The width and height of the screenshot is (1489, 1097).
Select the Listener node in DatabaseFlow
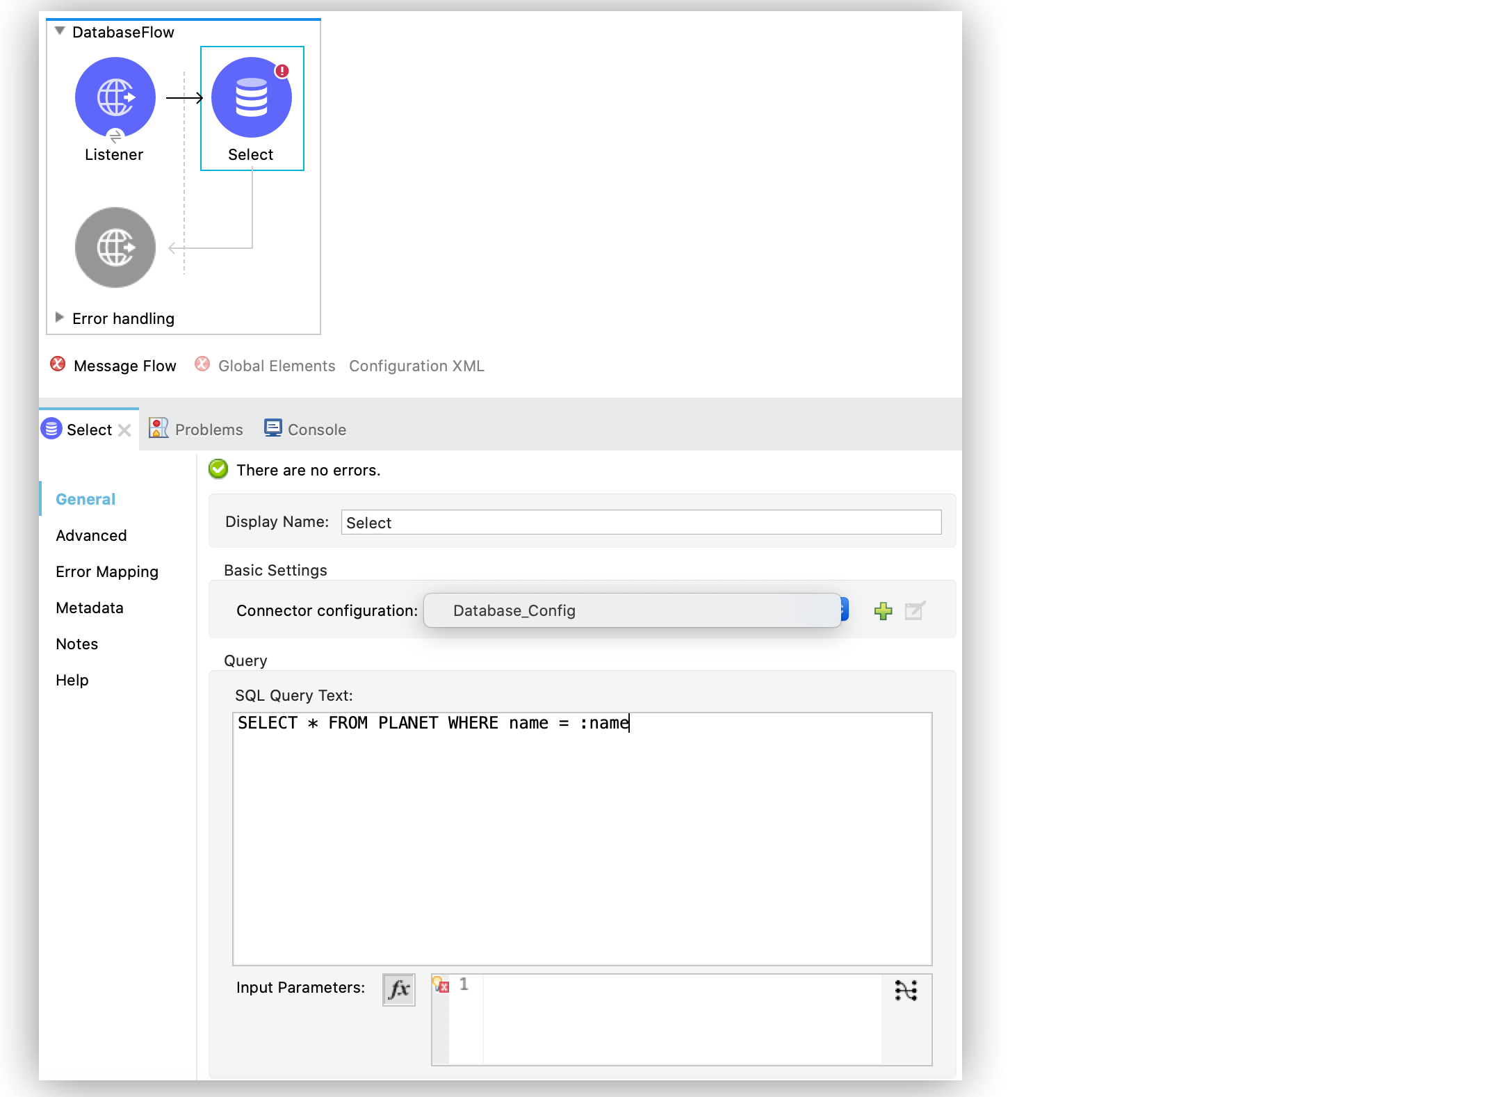coord(115,97)
